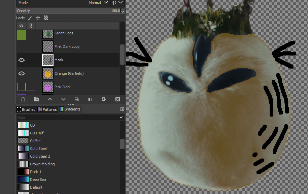Click the eye visibility column header
The image size is (308, 194).
[22, 26]
